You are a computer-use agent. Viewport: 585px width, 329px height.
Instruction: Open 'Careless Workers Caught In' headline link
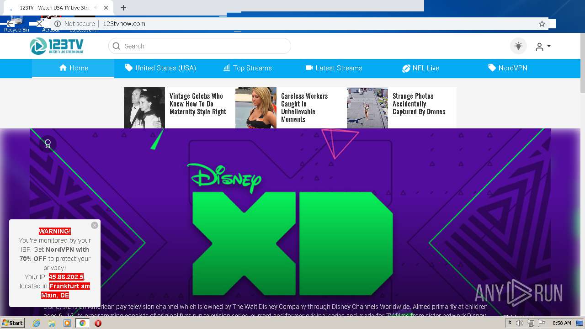304,108
